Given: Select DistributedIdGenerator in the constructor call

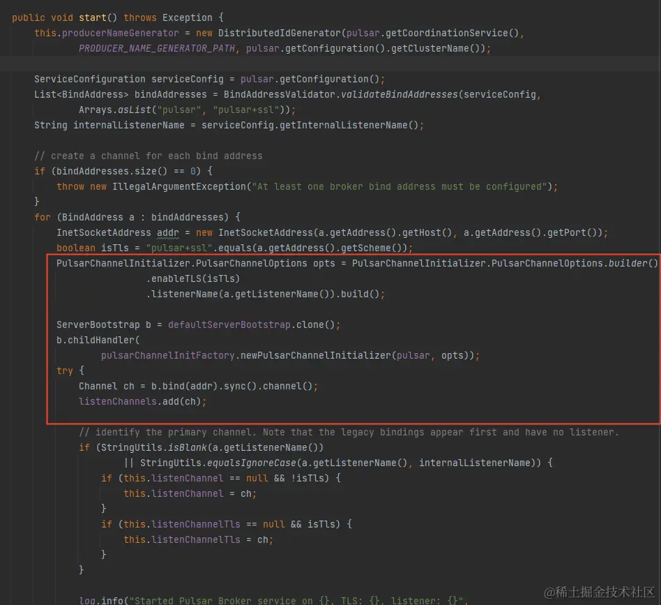Looking at the screenshot, I should click(x=279, y=33).
